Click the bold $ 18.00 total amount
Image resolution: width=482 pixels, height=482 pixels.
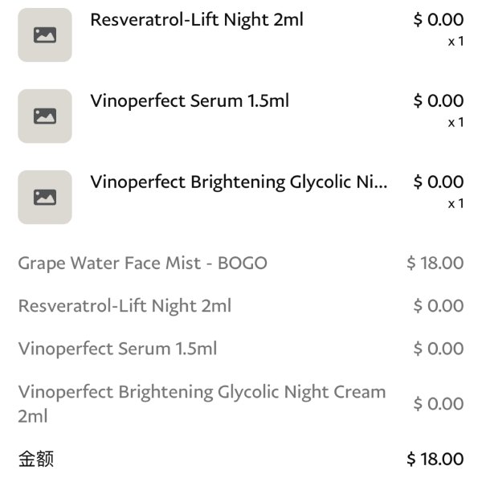pyautogui.click(x=435, y=459)
